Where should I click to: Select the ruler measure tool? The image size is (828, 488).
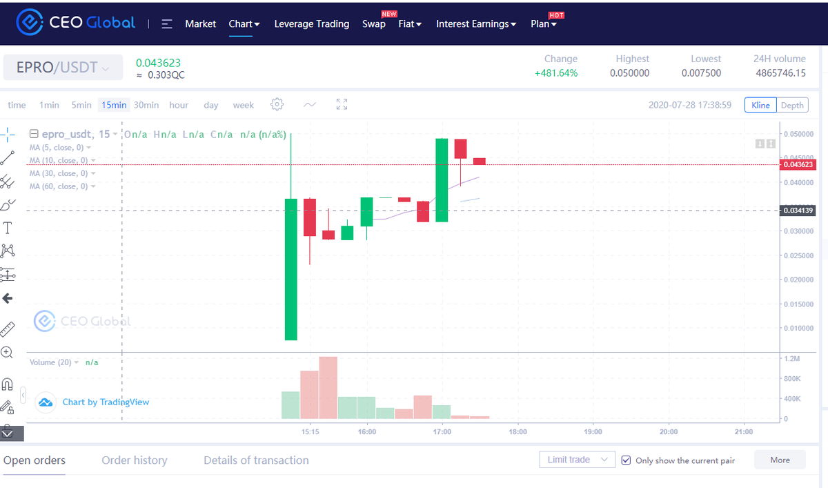tap(7, 329)
